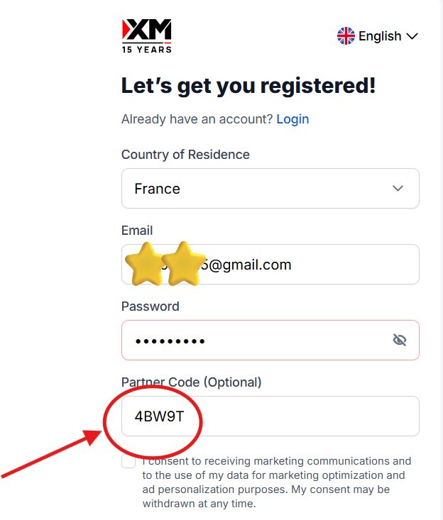Expand the language chevron arrow

tap(412, 36)
